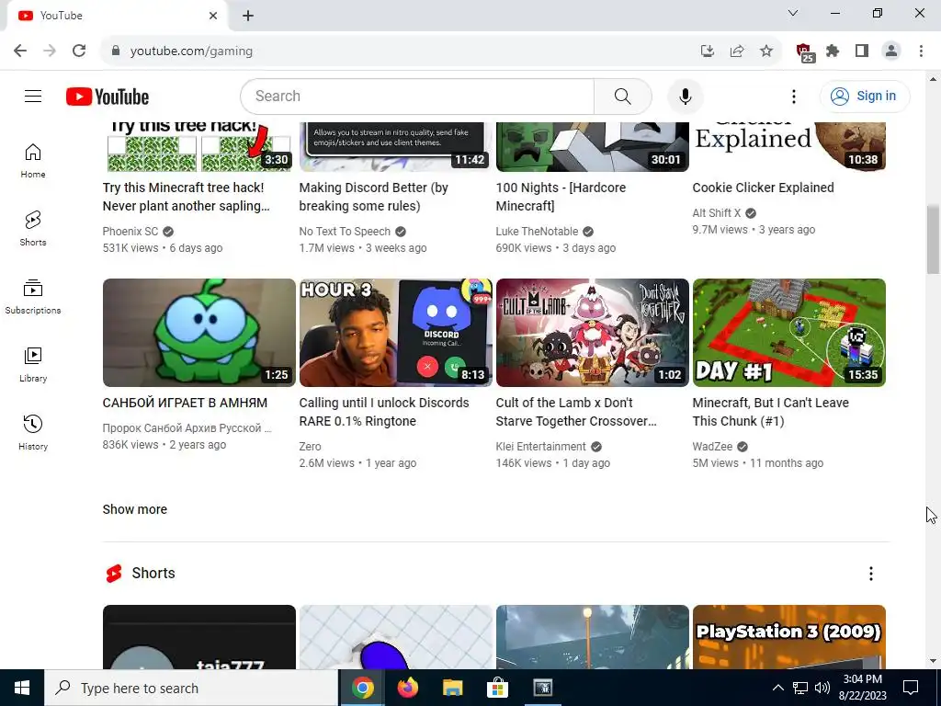Open channel Phoenix SC

pos(130,231)
